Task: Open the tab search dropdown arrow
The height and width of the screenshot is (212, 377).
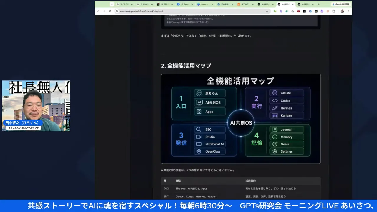Action: (112, 4)
